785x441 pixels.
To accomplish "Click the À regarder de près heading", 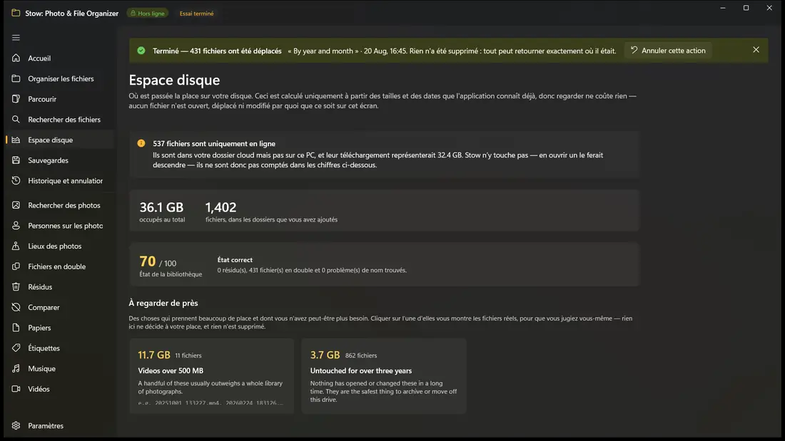I will click(163, 303).
